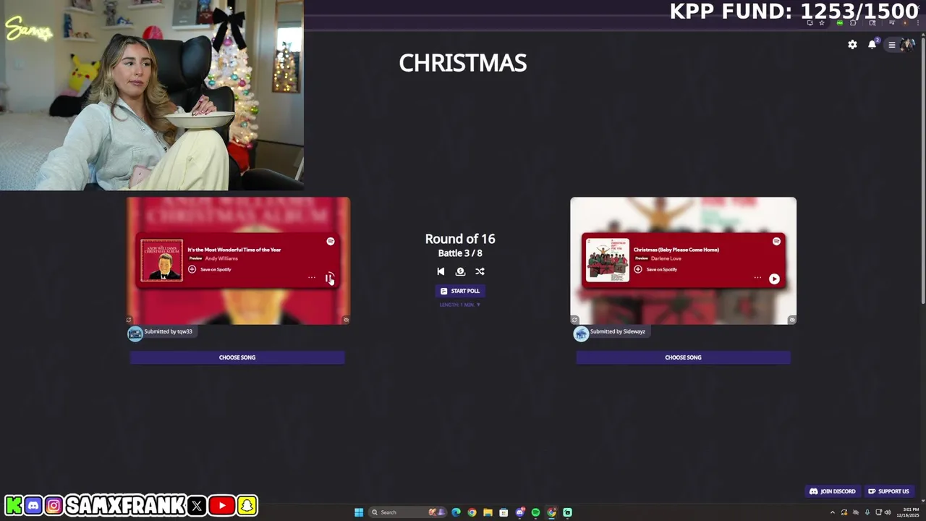
Task: Play the Darlene Love song preview
Action: pos(774,279)
